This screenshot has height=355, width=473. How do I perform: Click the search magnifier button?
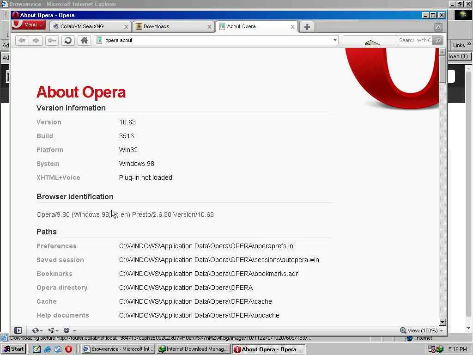pyautogui.click(x=437, y=40)
